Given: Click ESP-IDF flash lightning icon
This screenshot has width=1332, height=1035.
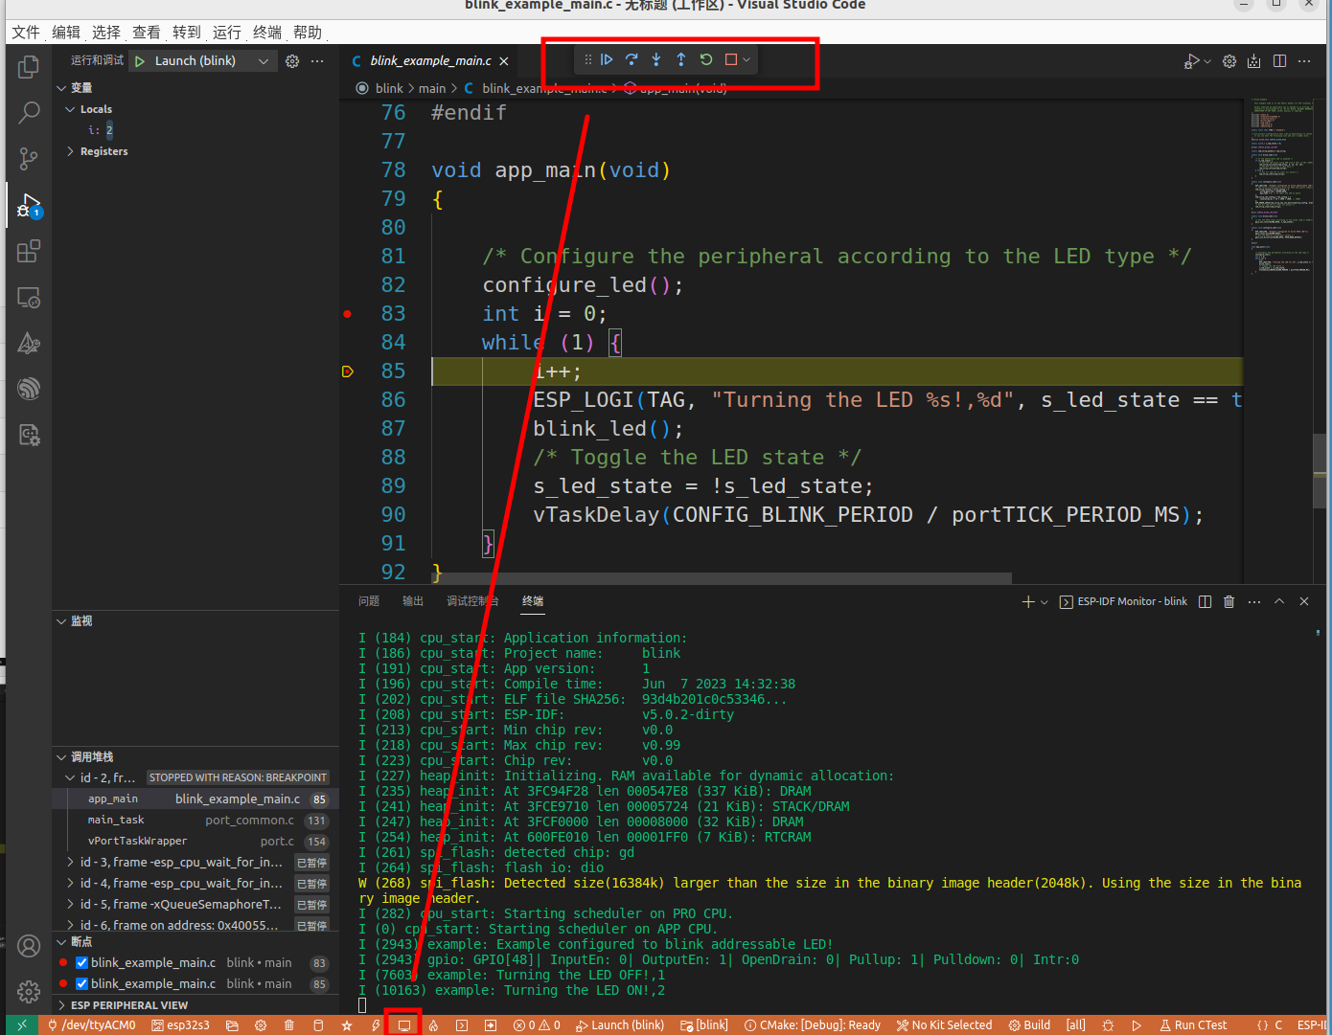Looking at the screenshot, I should tap(376, 1024).
